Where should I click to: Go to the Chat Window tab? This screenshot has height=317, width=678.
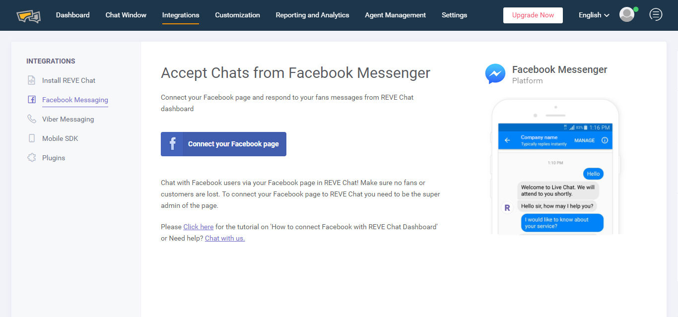[x=126, y=15]
